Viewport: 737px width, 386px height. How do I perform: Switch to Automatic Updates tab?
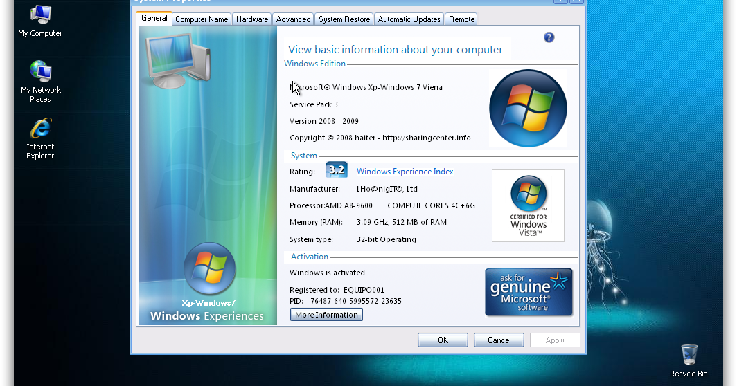click(x=409, y=19)
